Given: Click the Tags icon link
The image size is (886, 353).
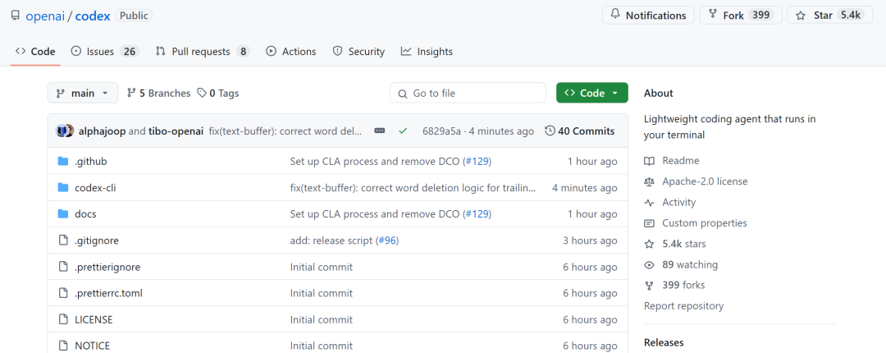Looking at the screenshot, I should click(x=202, y=94).
